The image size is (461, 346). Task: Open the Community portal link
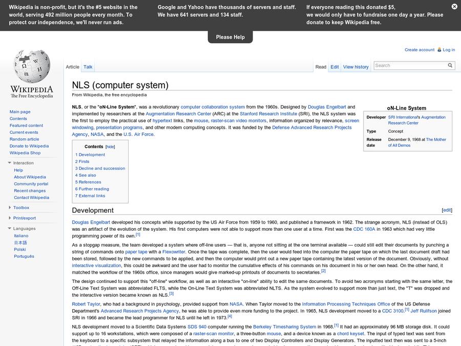tap(31, 184)
